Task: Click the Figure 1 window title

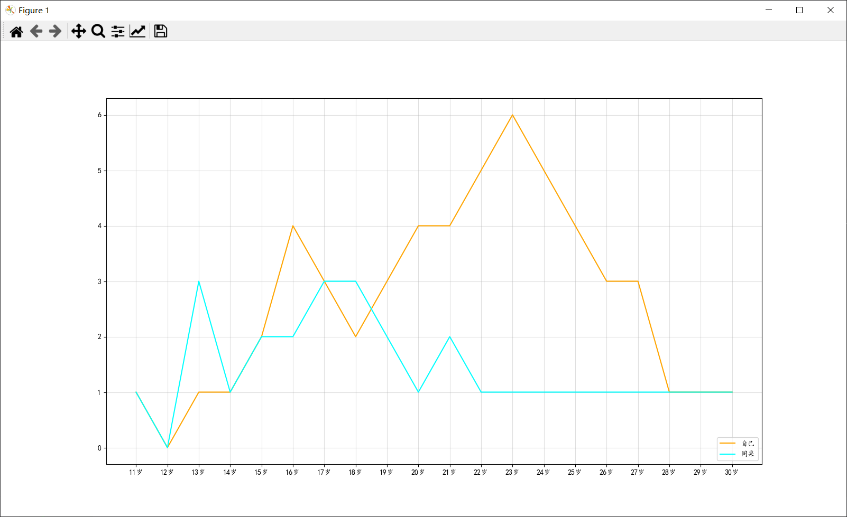Action: 34,11
